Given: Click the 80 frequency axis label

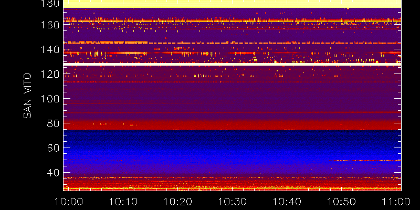Looking at the screenshot, I should [x=53, y=123].
